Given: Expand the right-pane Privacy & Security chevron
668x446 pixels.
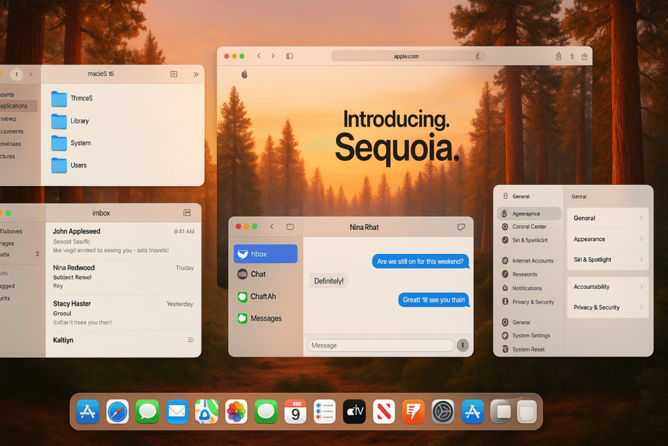Looking at the screenshot, I should [641, 308].
